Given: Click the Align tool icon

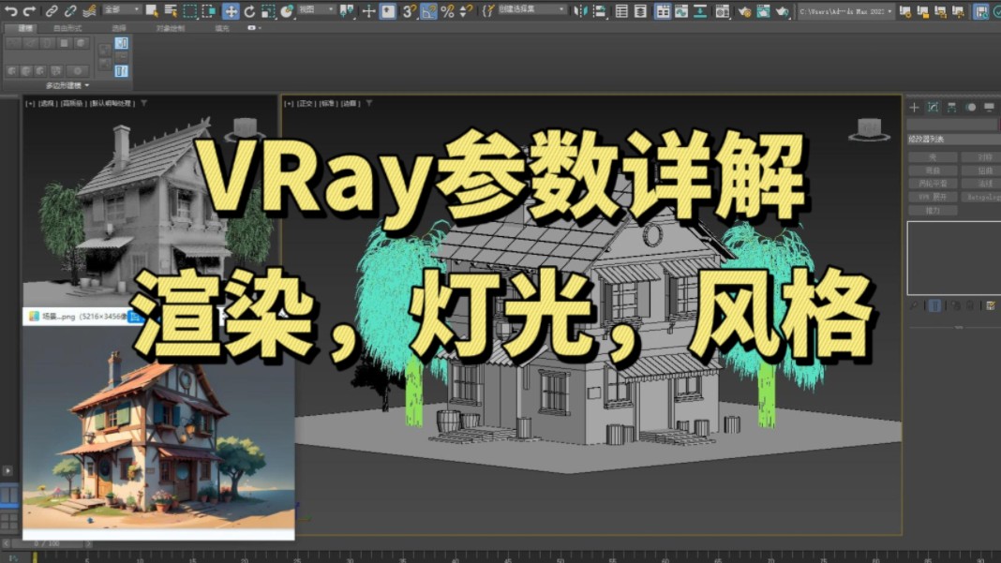Looking at the screenshot, I should [x=599, y=11].
